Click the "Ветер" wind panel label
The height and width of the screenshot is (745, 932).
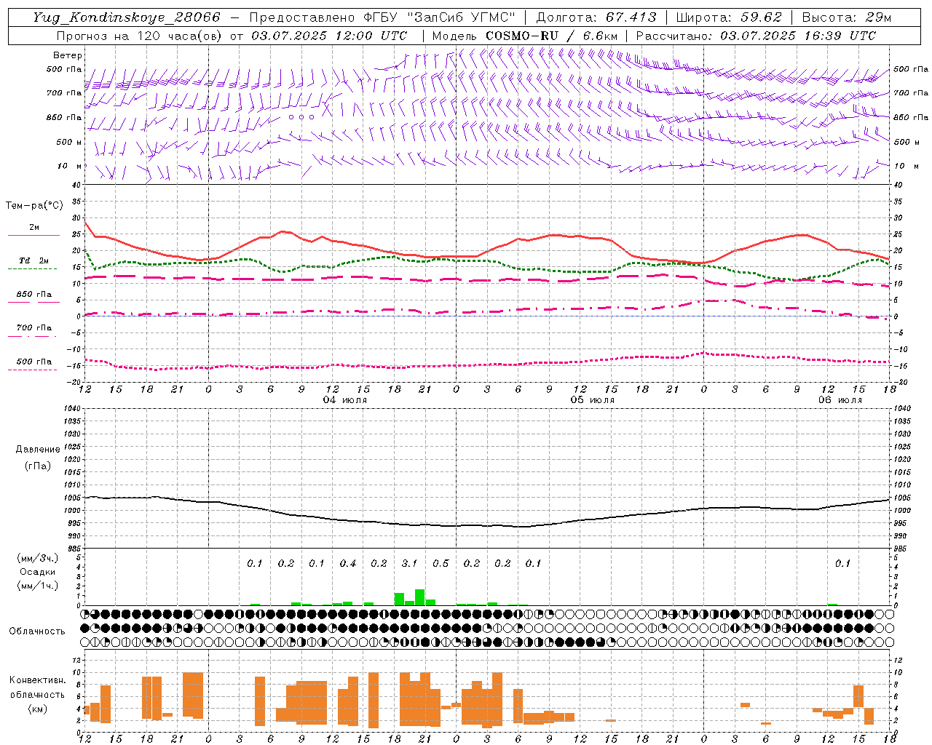(x=68, y=55)
